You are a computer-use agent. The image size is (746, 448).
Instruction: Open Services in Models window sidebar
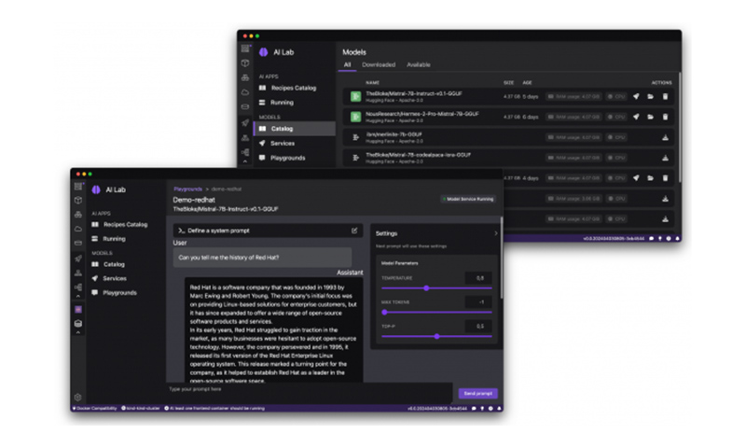283,144
